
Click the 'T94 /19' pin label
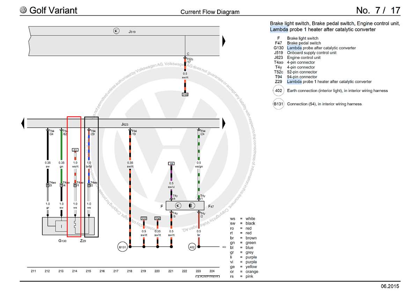click(x=134, y=132)
